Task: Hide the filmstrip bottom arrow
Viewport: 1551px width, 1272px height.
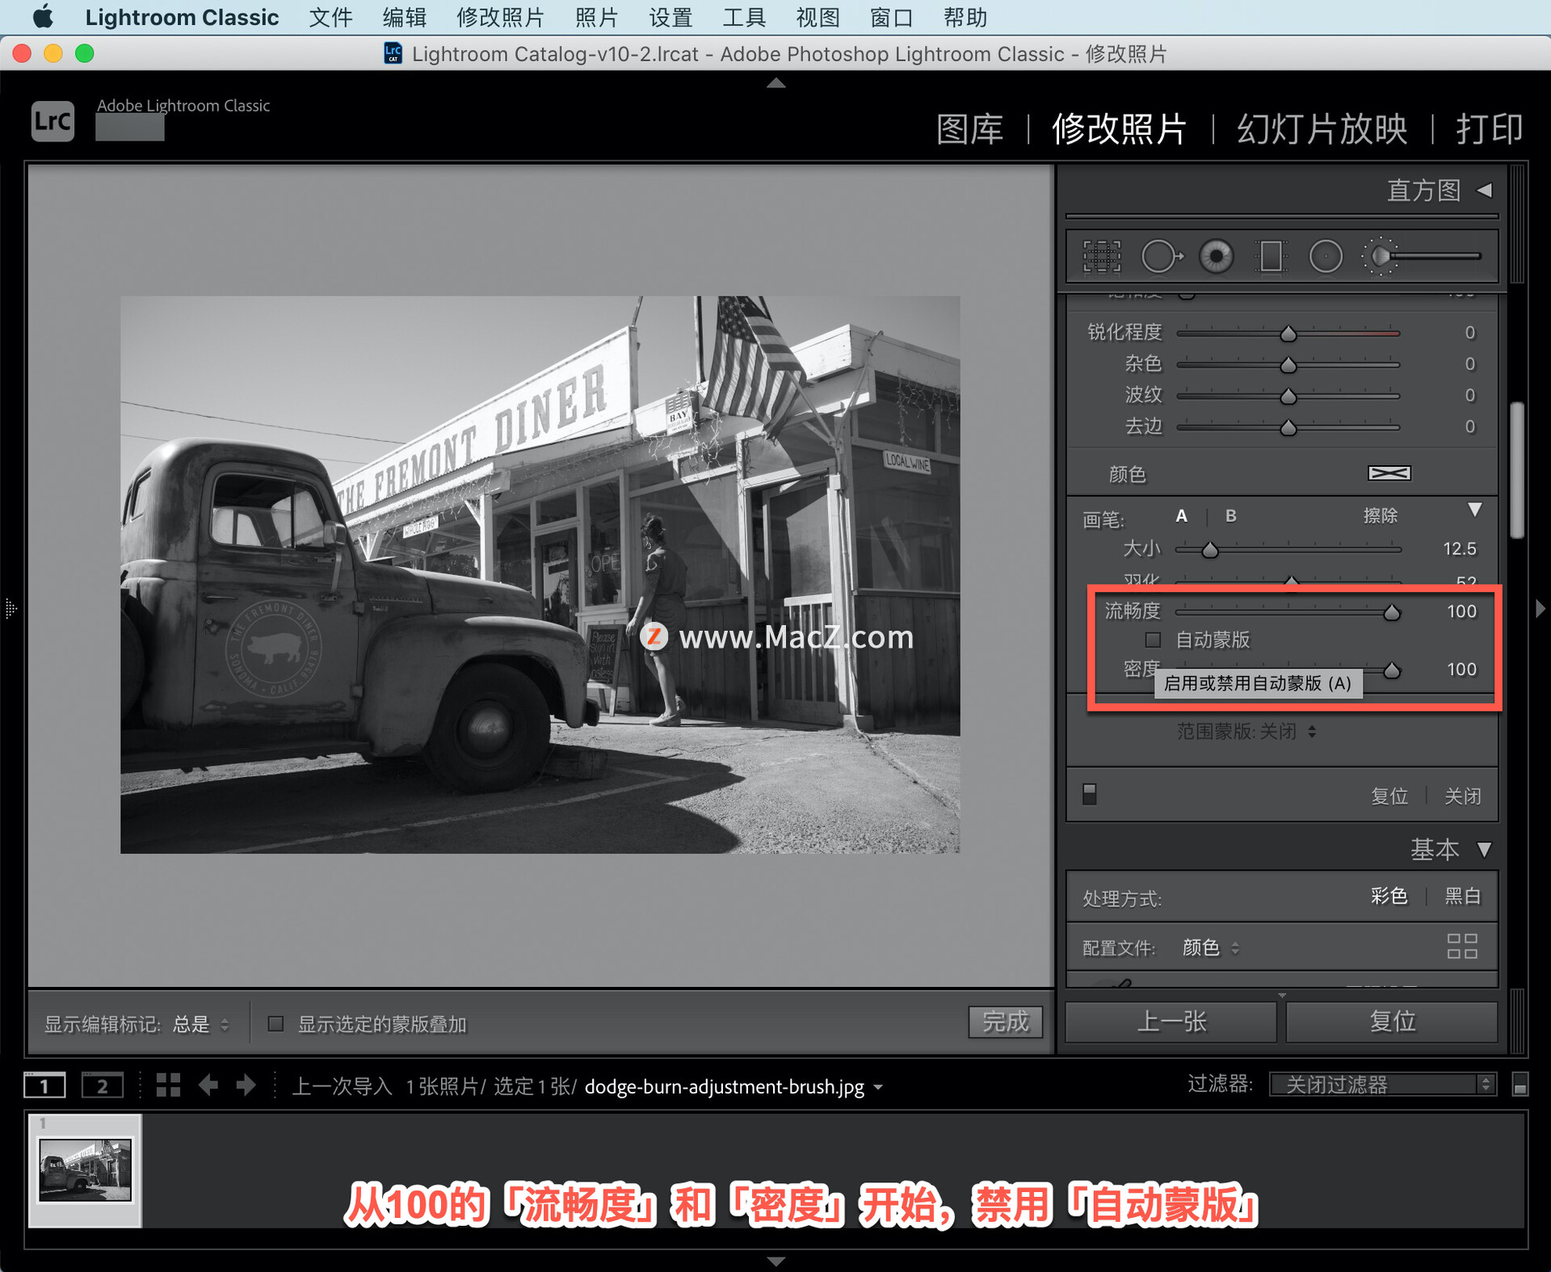Action: click(775, 1261)
